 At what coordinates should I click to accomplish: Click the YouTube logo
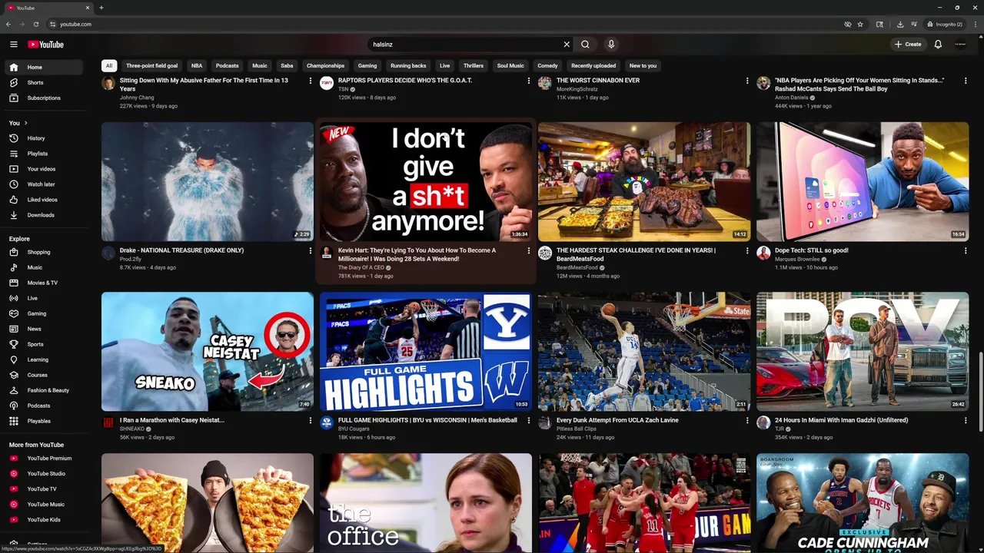click(46, 45)
